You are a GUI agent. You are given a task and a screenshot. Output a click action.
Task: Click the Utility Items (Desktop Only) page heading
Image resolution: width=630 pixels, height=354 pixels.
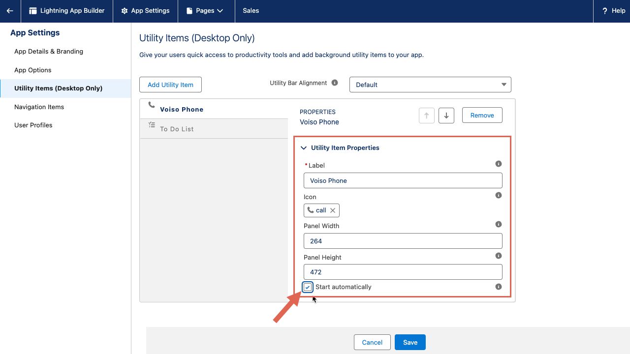[x=197, y=38]
